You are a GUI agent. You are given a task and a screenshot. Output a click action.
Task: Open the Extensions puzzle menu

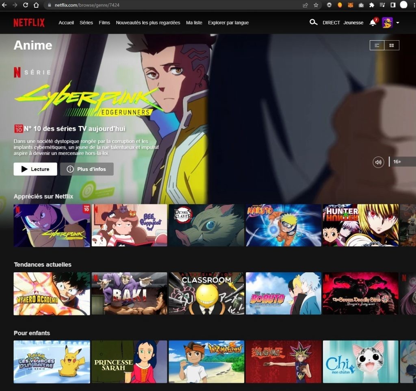point(372,5)
